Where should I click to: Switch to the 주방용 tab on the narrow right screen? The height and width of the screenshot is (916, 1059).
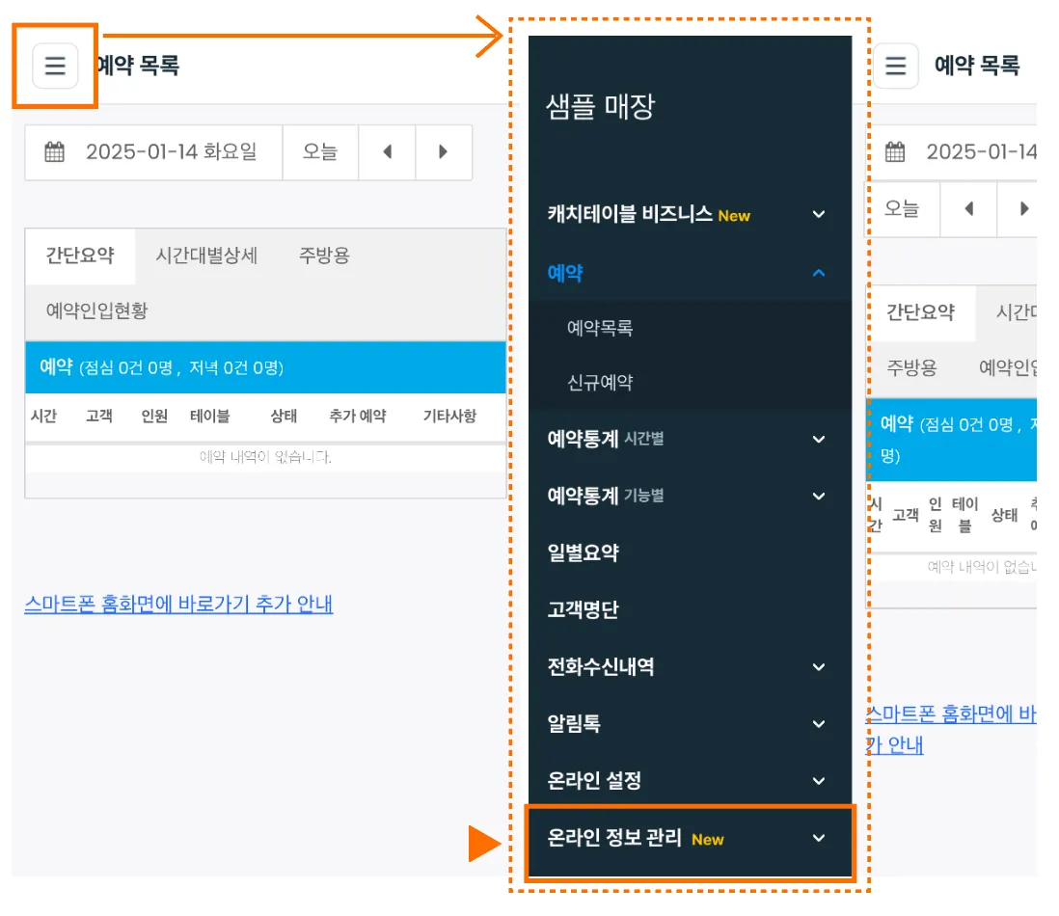[x=911, y=368]
